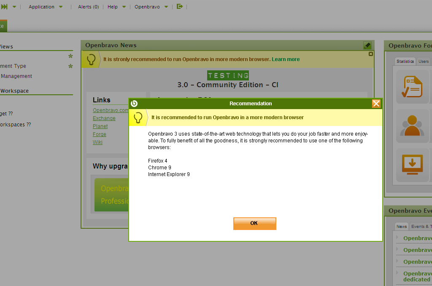
Task: Open the Application menu
Action: click(42, 7)
